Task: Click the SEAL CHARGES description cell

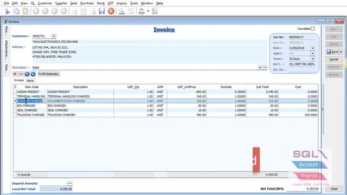Action: point(80,110)
